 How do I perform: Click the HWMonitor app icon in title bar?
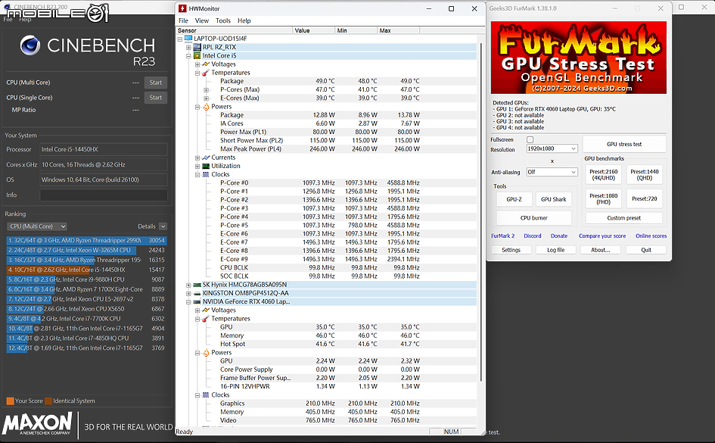coord(182,8)
